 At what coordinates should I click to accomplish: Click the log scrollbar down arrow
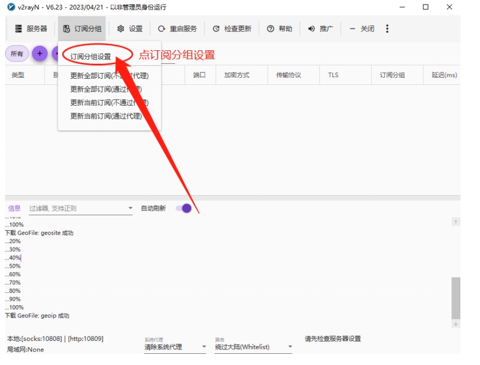tap(456, 324)
